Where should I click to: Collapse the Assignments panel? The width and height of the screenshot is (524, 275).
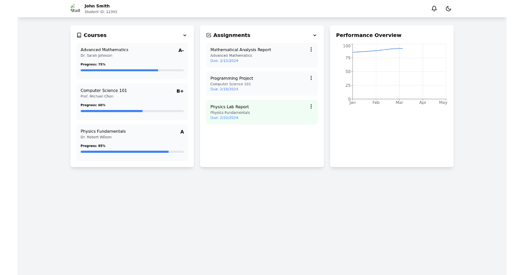click(x=314, y=35)
